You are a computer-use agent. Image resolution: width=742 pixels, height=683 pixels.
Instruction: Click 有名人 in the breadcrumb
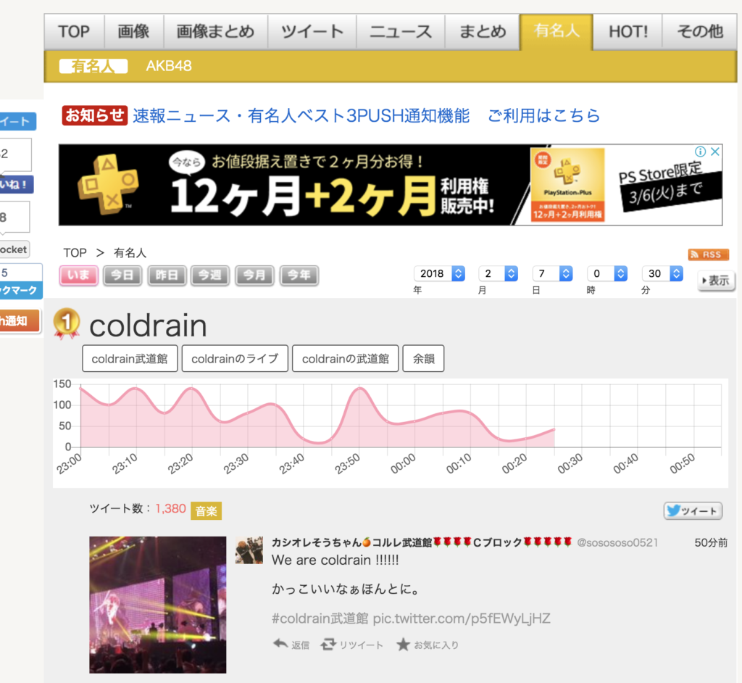[x=130, y=253]
